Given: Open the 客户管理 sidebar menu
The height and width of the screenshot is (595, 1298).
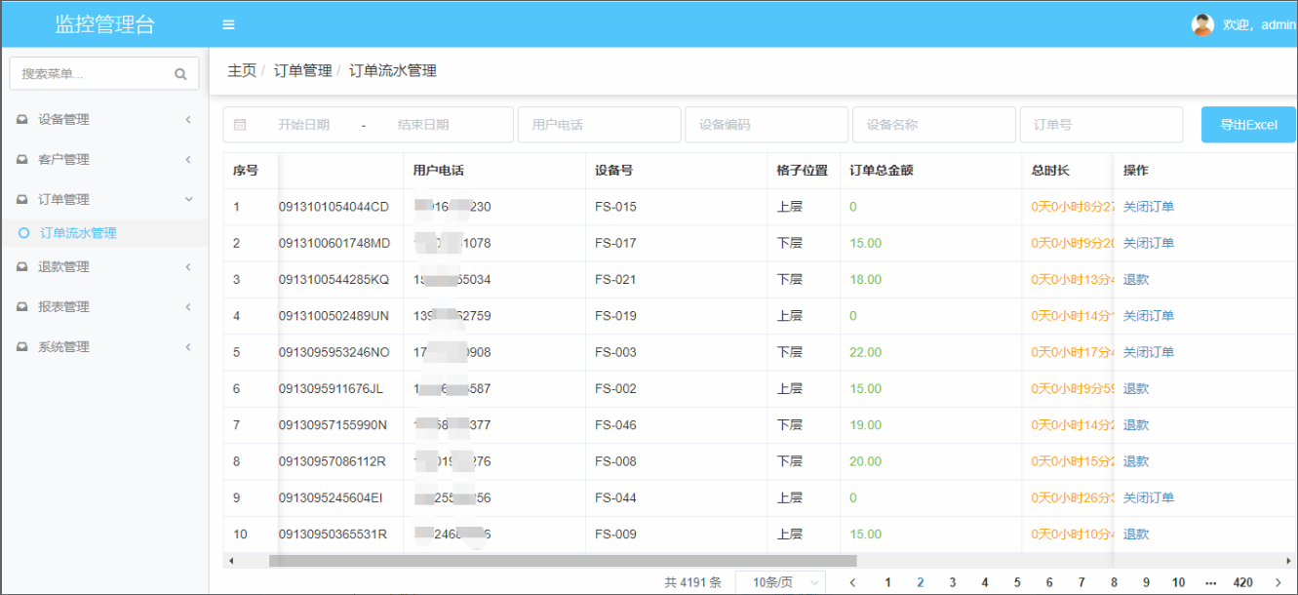Looking at the screenshot, I should point(104,160).
